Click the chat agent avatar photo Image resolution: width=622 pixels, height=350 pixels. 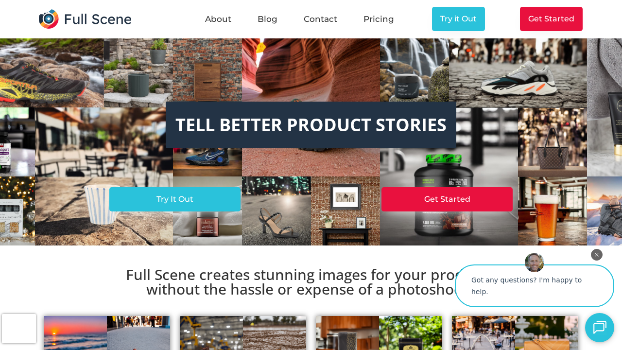535,262
